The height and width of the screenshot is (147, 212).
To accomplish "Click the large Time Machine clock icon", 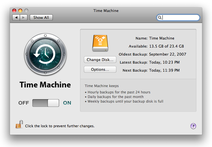I will pos(45,54).
